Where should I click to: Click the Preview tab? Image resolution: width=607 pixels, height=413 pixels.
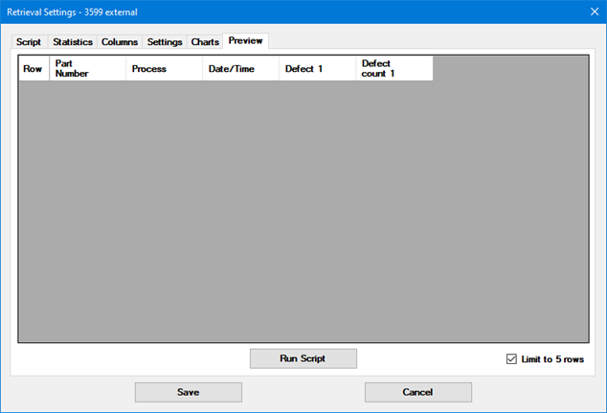pos(246,41)
